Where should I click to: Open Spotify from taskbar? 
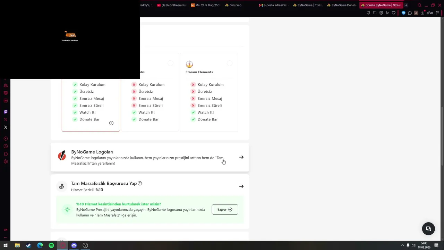point(51,245)
